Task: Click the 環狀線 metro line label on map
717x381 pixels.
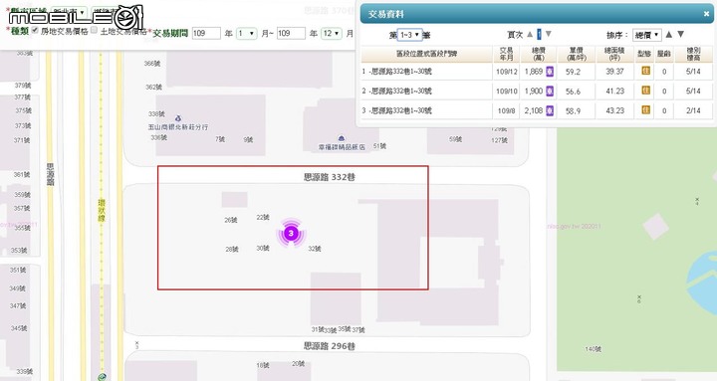Action: pyautogui.click(x=102, y=210)
